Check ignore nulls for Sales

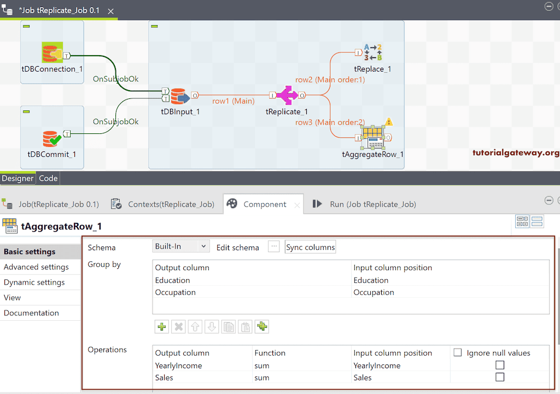(499, 377)
